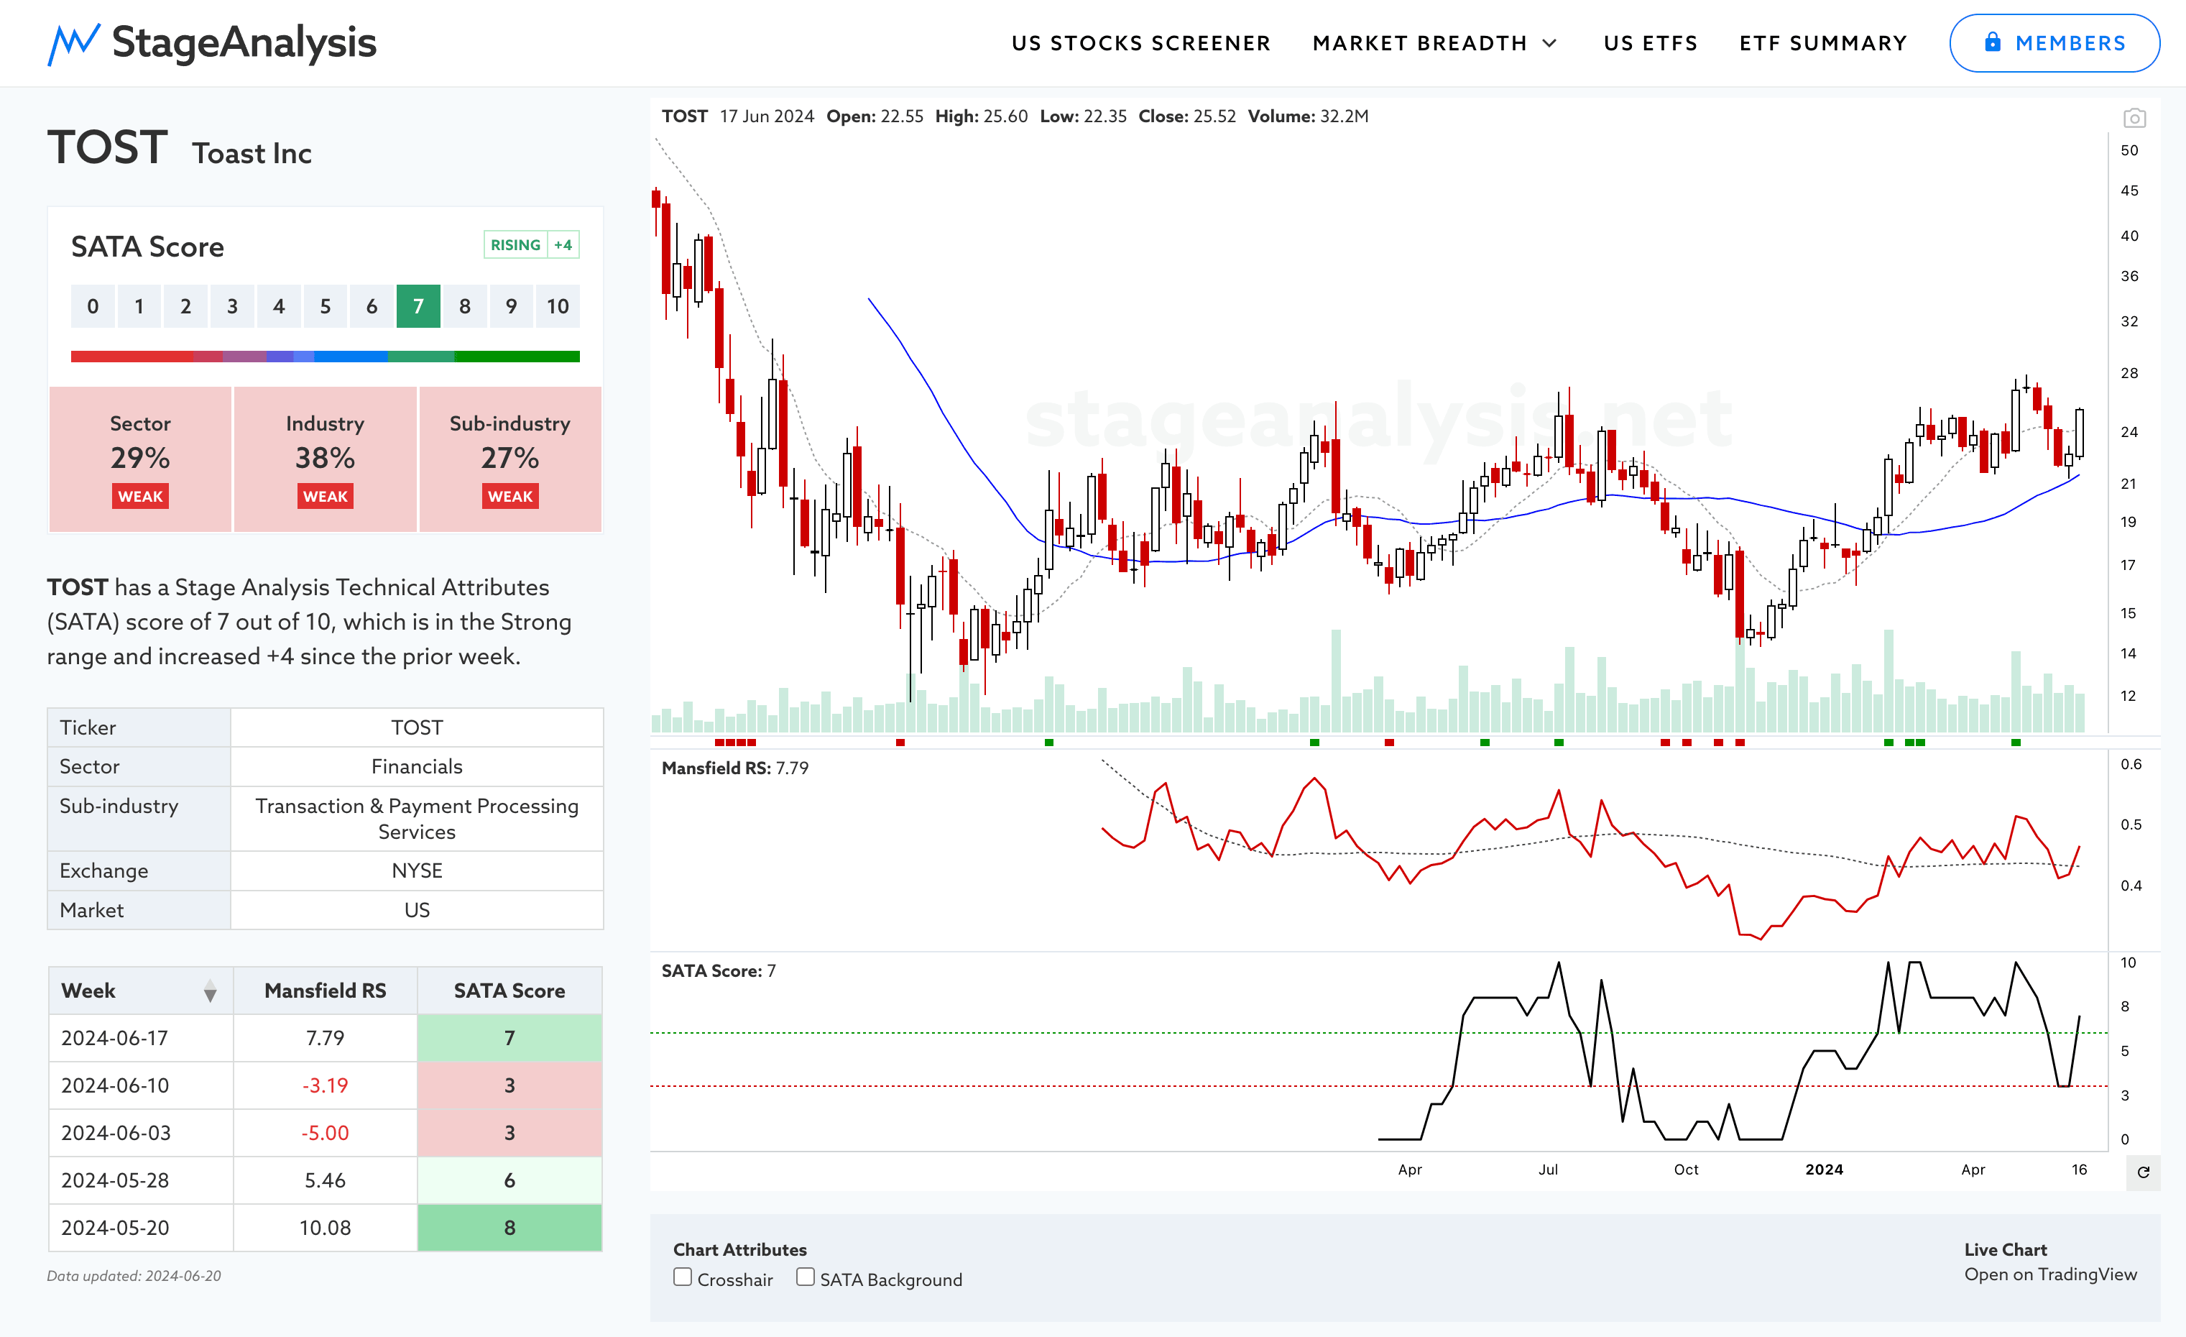Enable the Crosshair checkbox

682,1277
